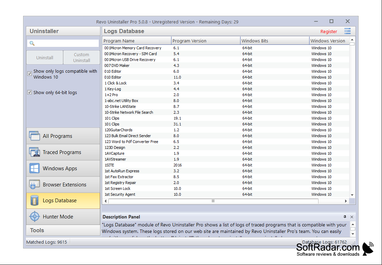382x265 pixels.
Task: Switch to Windows Apps tab
Action: point(63,169)
